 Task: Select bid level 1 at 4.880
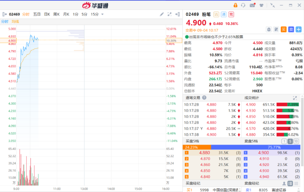(212, 153)
